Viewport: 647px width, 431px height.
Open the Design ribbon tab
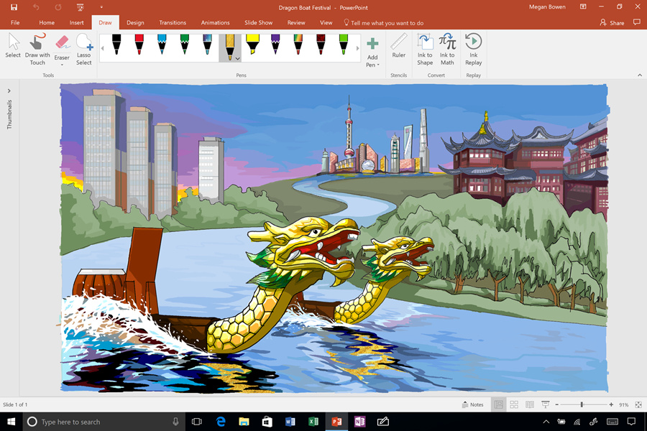(135, 22)
